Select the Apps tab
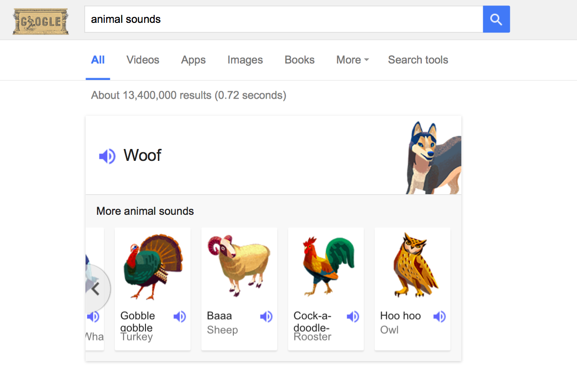 click(193, 60)
